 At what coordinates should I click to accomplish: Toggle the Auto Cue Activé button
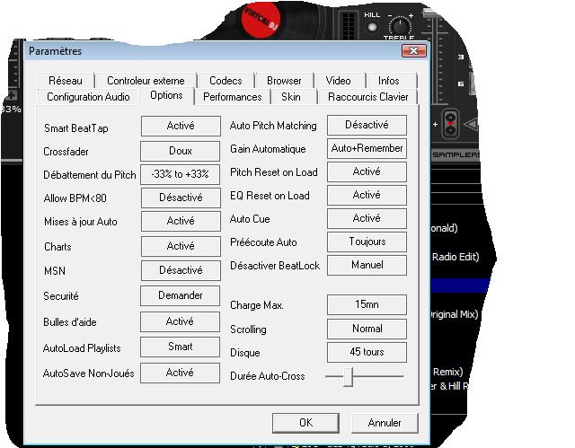pos(367,219)
